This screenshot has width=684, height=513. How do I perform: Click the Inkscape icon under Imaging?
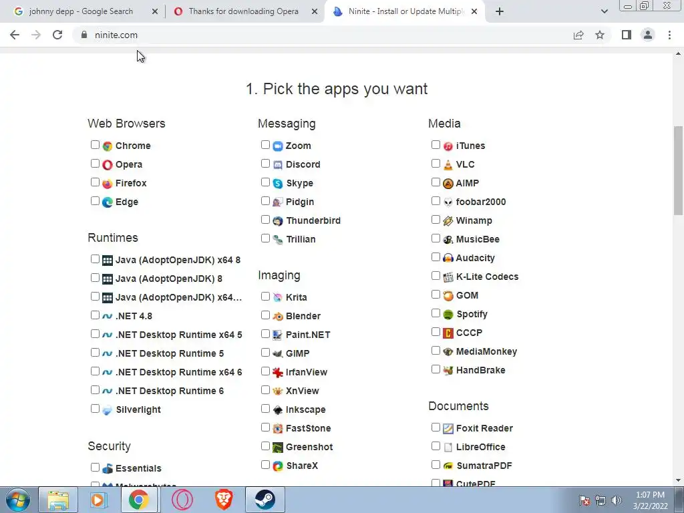(278, 410)
